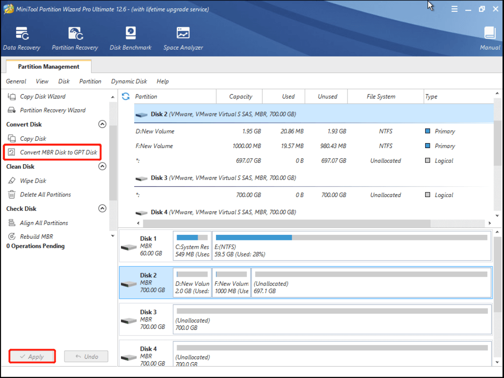Collapse the Convert Disk section
Viewport: 504px width, 378px height.
[x=102, y=124]
